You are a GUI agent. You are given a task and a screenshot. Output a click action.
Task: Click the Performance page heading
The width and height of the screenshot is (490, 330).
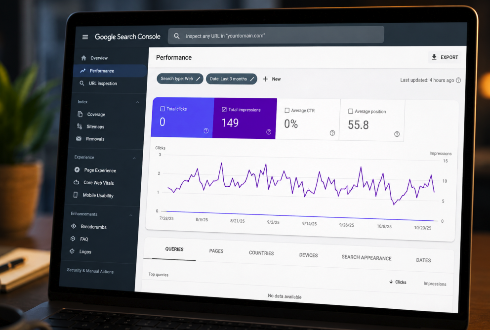pyautogui.click(x=174, y=57)
